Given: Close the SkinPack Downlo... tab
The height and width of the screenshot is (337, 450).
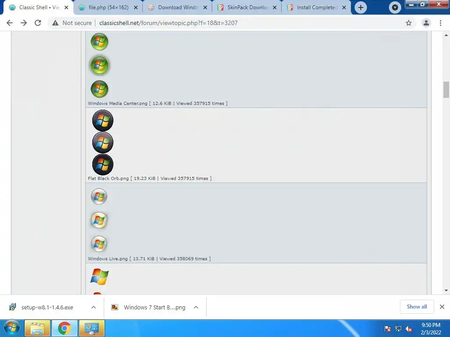Looking at the screenshot, I should [275, 7].
